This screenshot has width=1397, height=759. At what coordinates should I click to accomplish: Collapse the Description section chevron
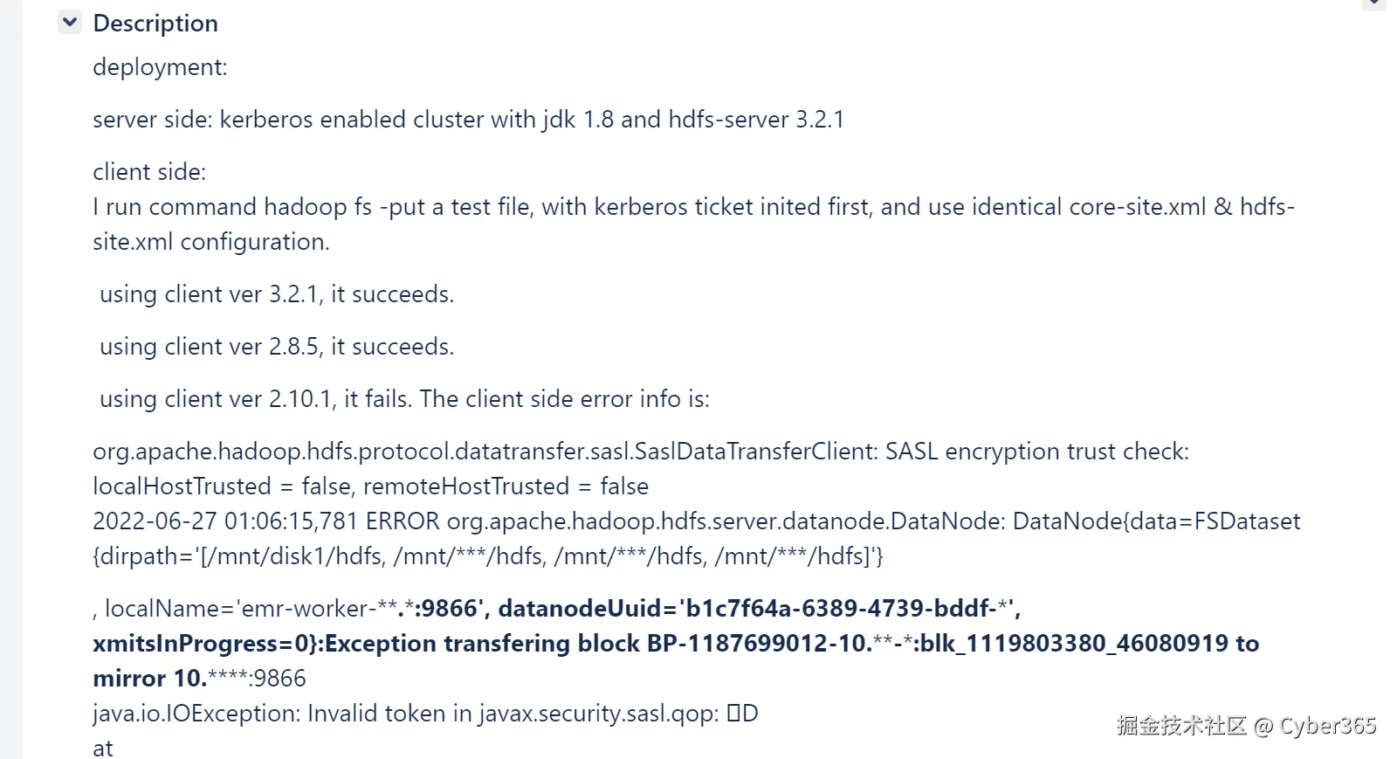(x=70, y=22)
